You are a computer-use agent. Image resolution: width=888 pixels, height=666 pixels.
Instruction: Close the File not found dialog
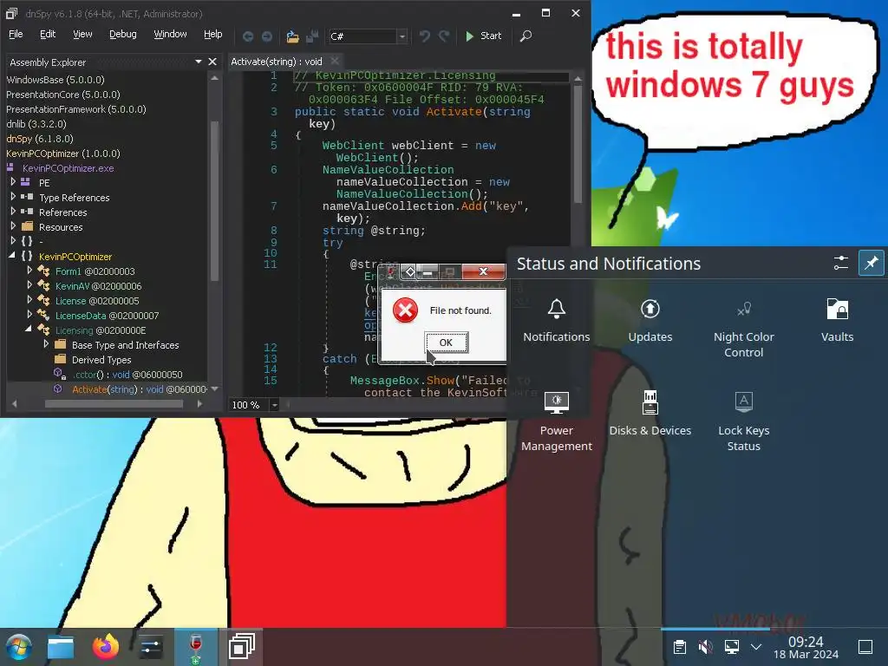[x=483, y=271]
